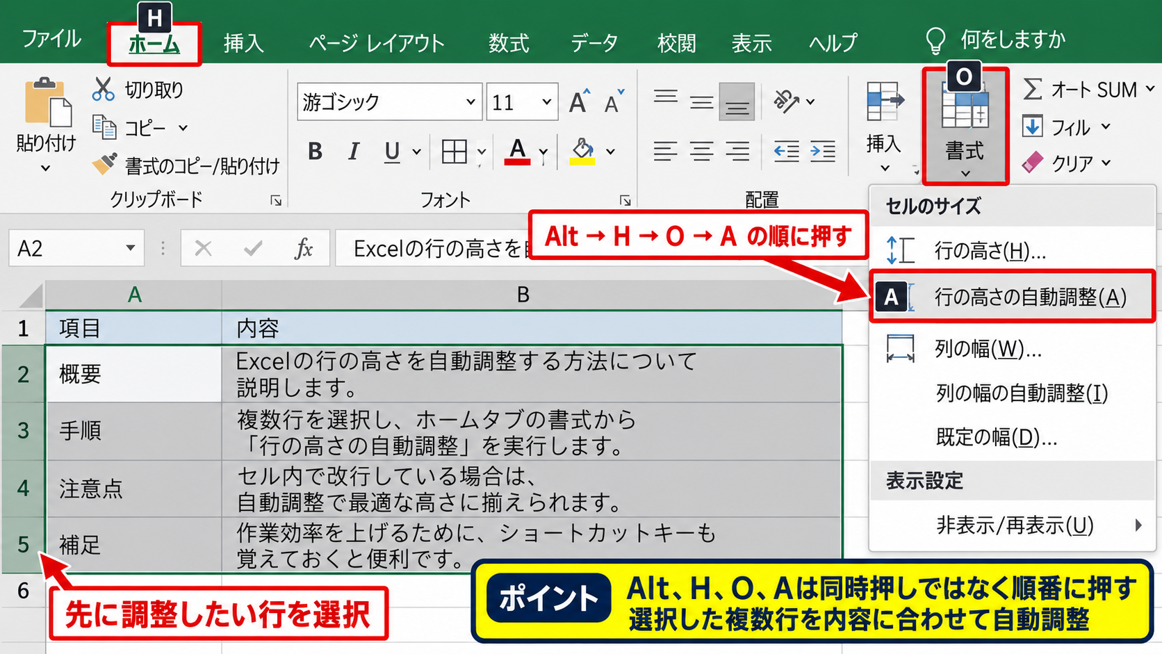Expand AutoSum dropdown arrow
Viewport: 1162px width, 654px height.
tap(1149, 89)
